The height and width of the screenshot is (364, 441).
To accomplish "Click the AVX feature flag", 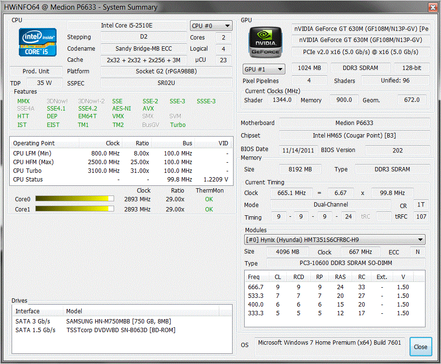I will coord(148,109).
